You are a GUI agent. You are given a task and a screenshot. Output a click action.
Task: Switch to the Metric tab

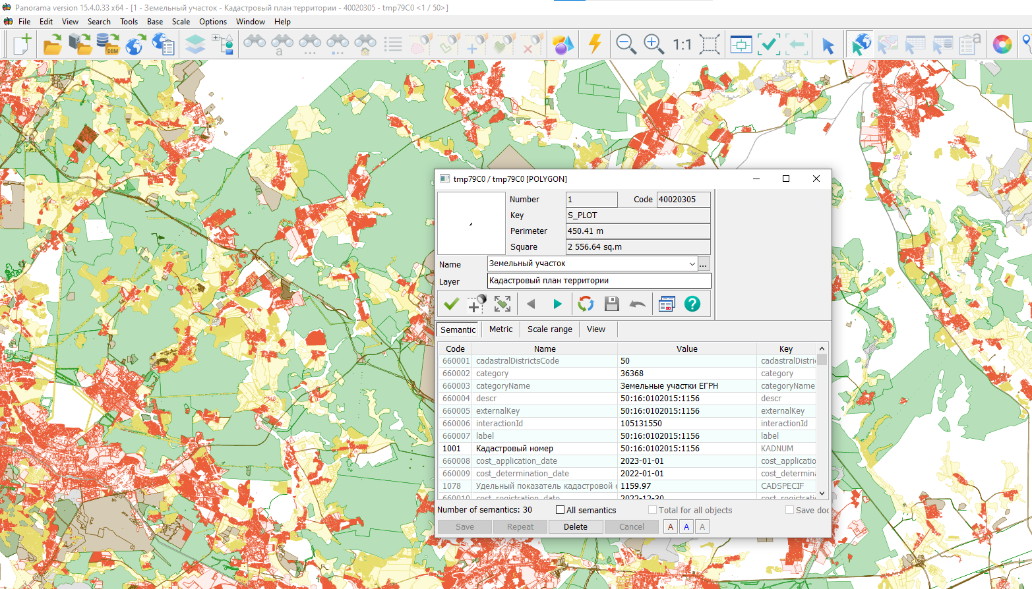pyautogui.click(x=501, y=329)
